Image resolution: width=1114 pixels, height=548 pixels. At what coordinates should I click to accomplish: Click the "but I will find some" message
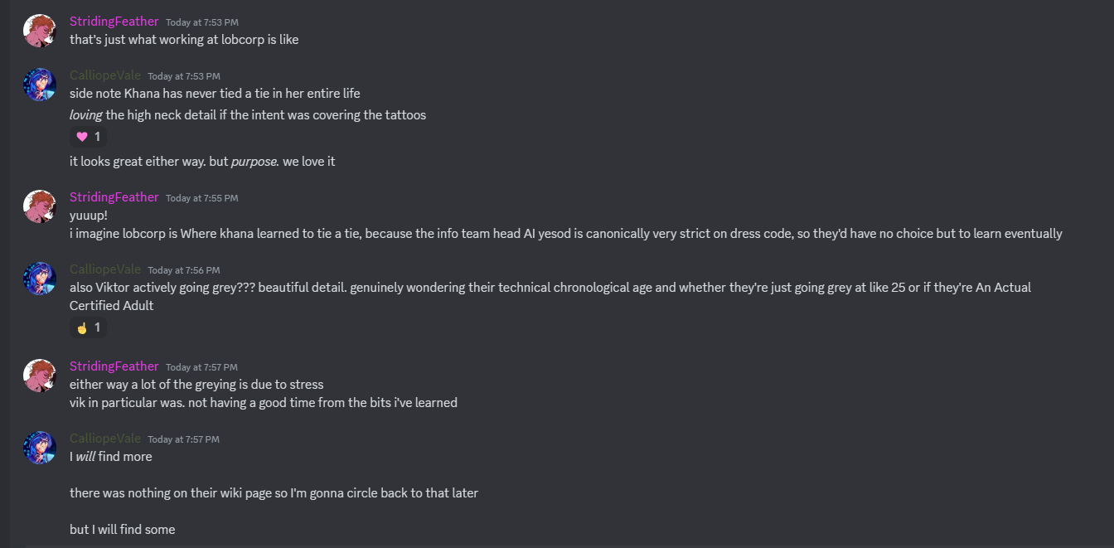pyautogui.click(x=122, y=529)
